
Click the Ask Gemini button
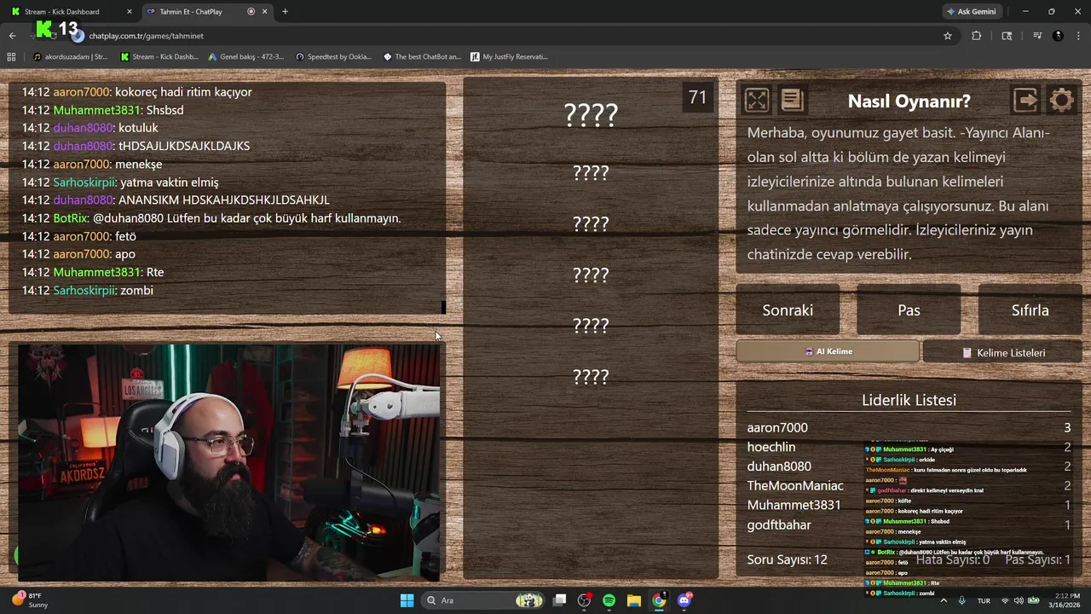[x=972, y=12]
